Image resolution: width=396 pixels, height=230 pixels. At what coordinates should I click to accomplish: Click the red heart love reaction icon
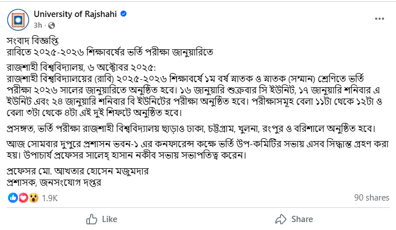point(23,198)
